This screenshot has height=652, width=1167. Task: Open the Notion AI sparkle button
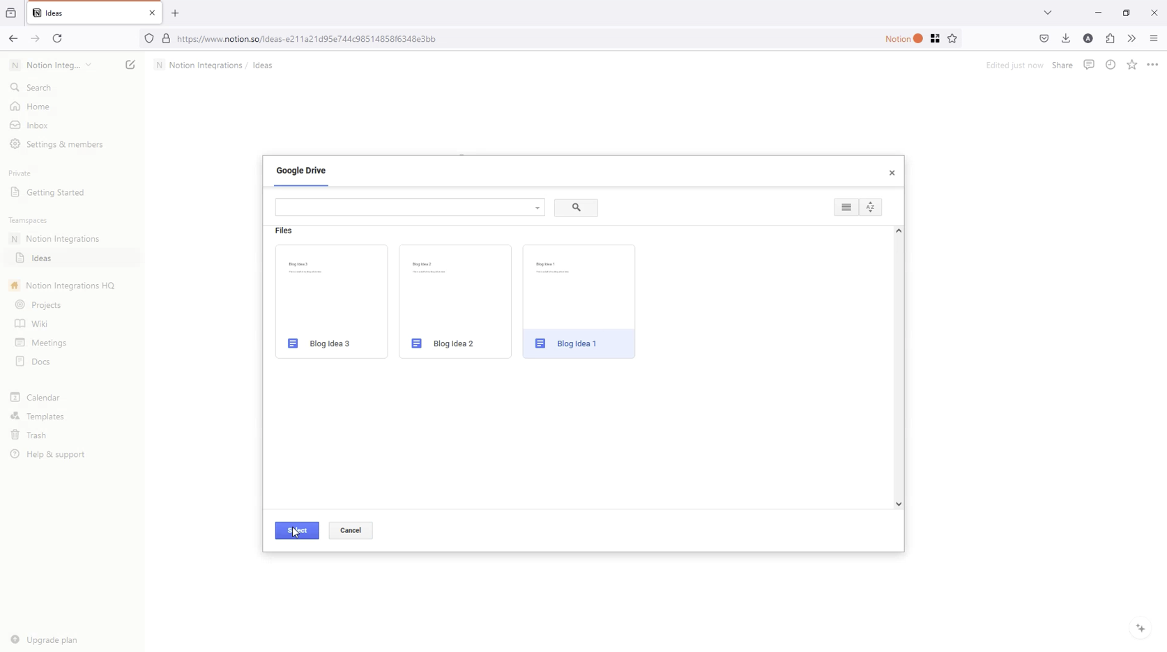point(1141,628)
